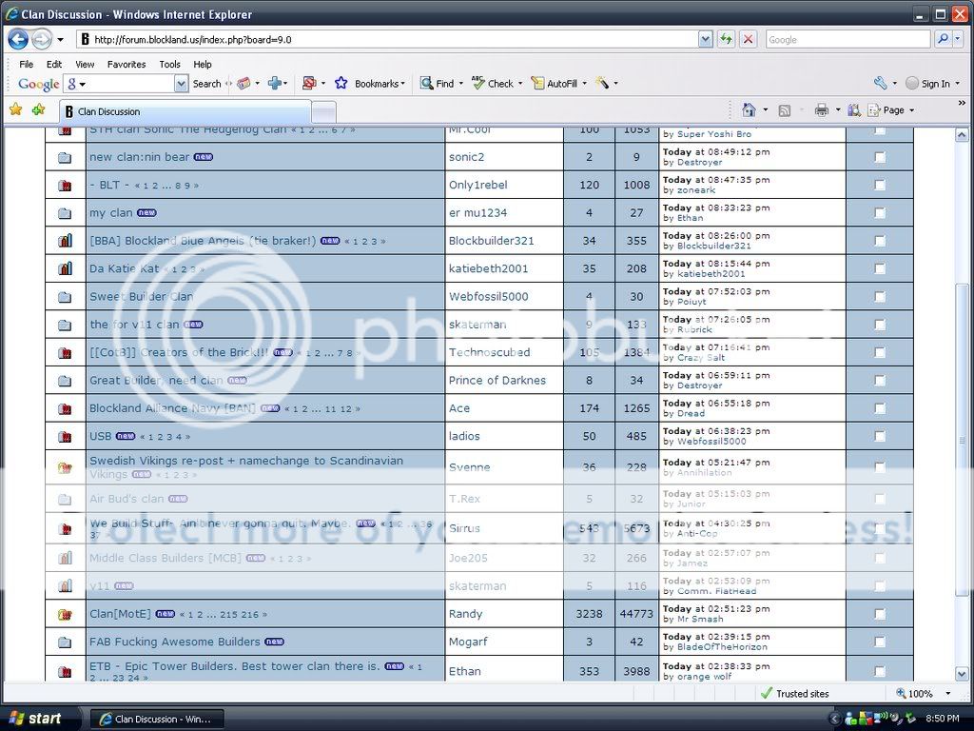Select checkbox for USB topic row
Image resolution: width=974 pixels, height=731 pixels.
coord(879,436)
